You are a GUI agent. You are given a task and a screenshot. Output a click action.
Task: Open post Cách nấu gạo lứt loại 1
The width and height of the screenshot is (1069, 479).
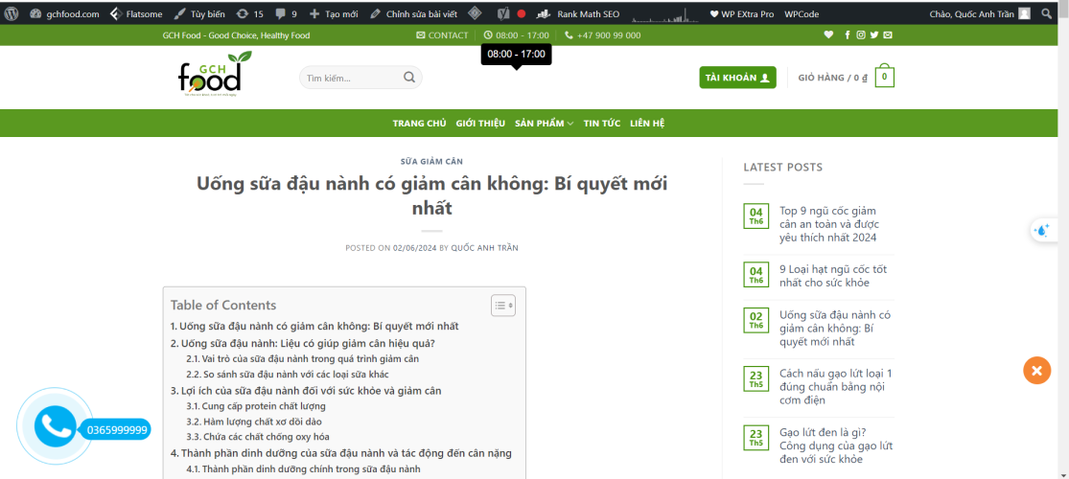click(x=836, y=387)
